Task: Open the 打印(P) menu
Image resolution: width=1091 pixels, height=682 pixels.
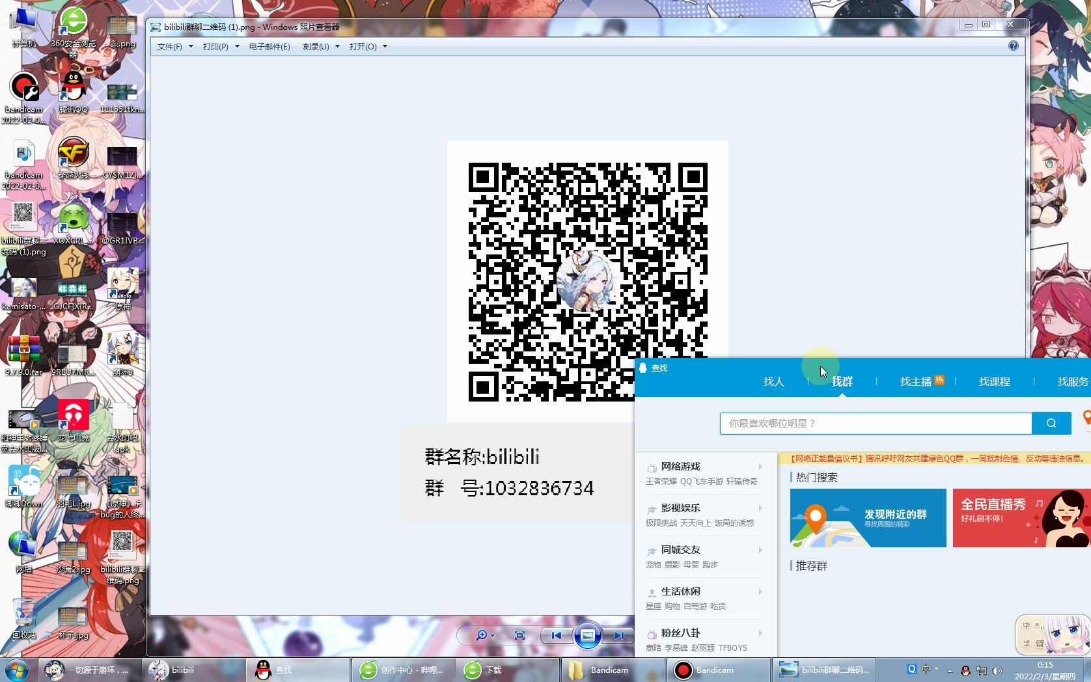Action: point(221,47)
